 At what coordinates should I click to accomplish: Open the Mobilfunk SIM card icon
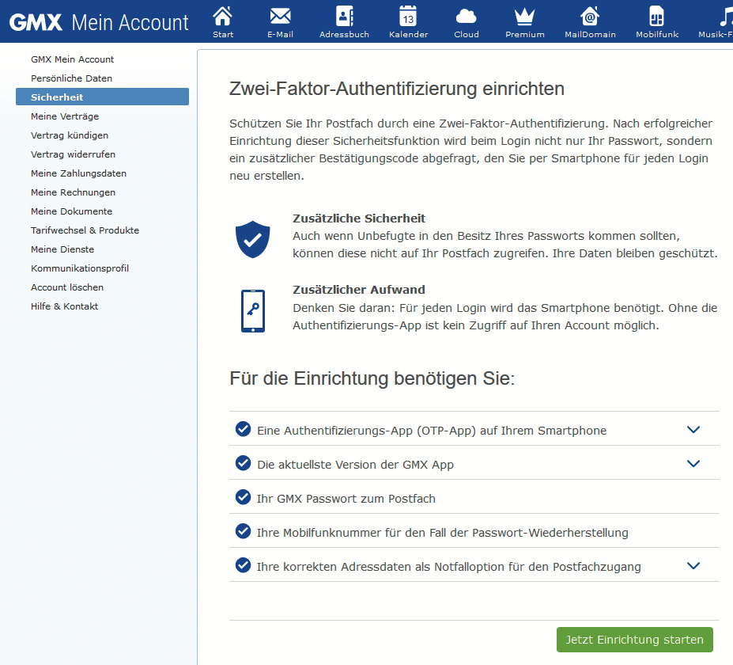pos(657,17)
